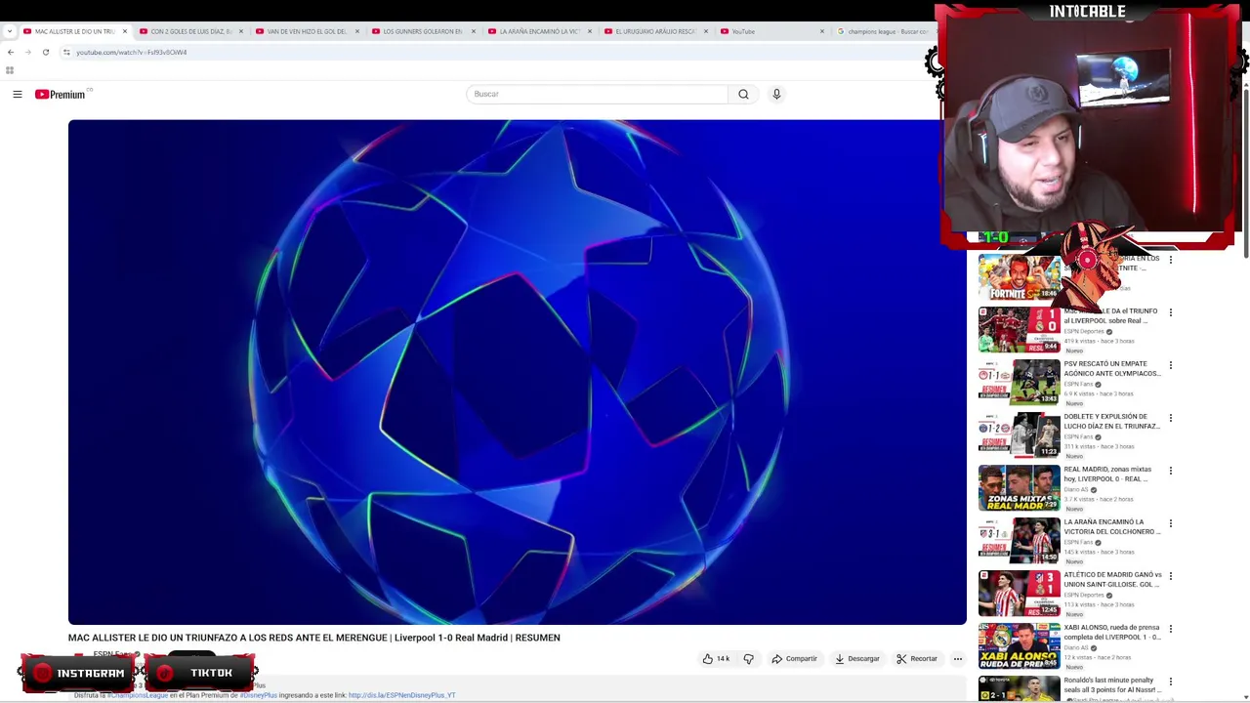1250x703 pixels.
Task: Open site information icon in address bar
Action: (x=66, y=52)
